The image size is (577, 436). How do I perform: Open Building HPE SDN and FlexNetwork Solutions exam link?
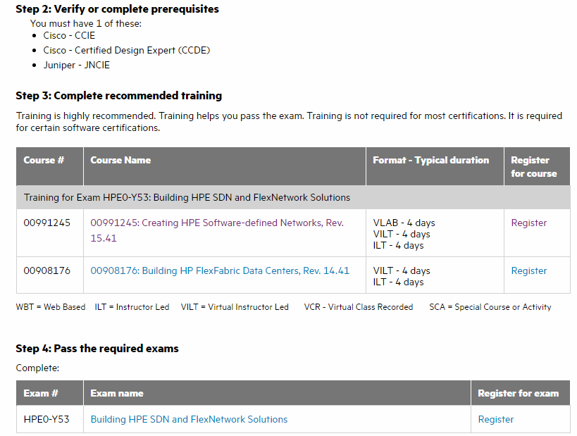point(189,419)
